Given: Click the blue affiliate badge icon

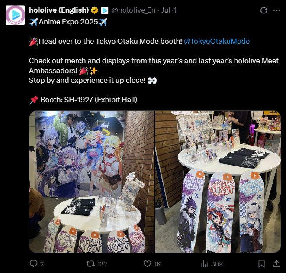Looking at the screenshot, I should click(105, 10).
